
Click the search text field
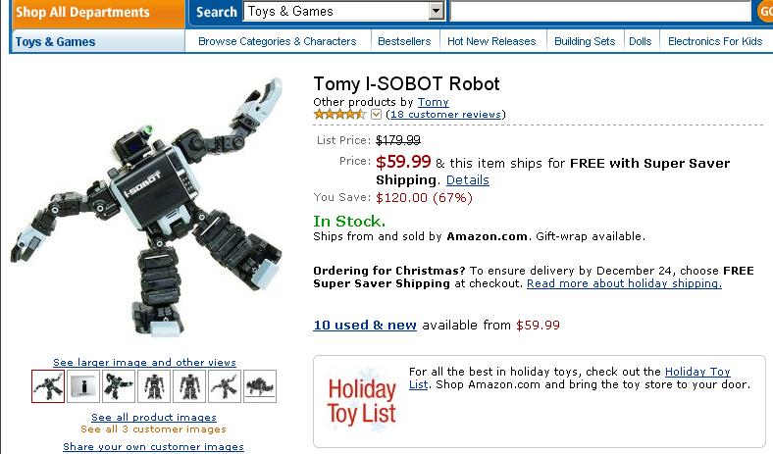tap(600, 12)
